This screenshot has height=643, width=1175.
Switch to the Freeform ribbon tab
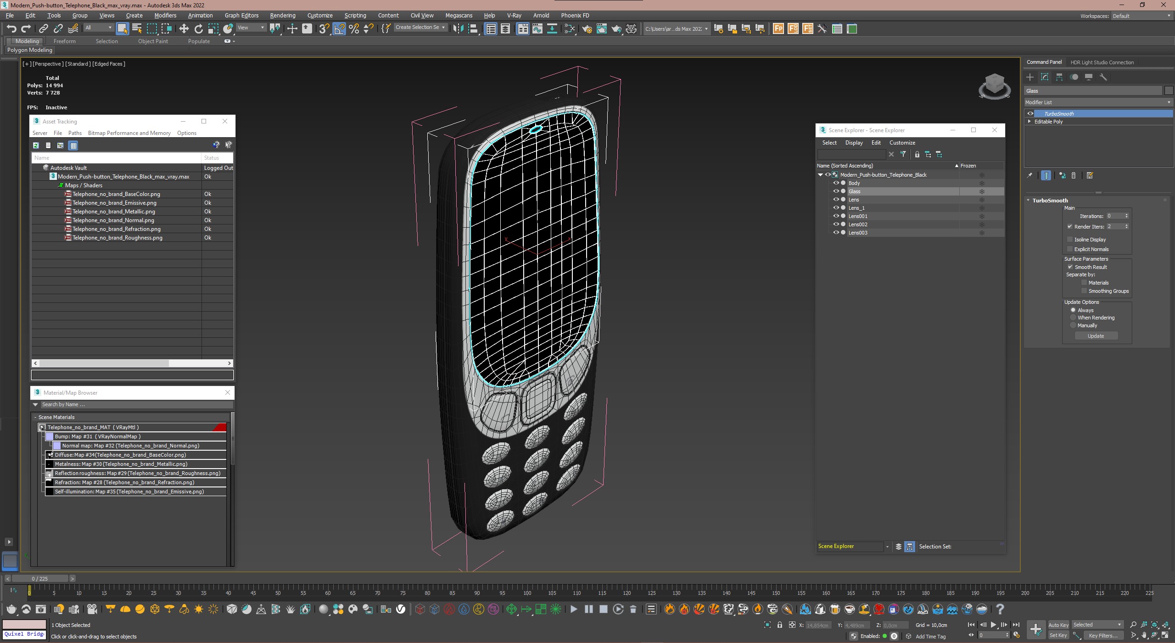64,41
